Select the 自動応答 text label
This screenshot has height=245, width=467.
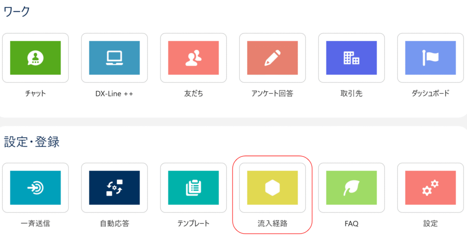coord(114,224)
